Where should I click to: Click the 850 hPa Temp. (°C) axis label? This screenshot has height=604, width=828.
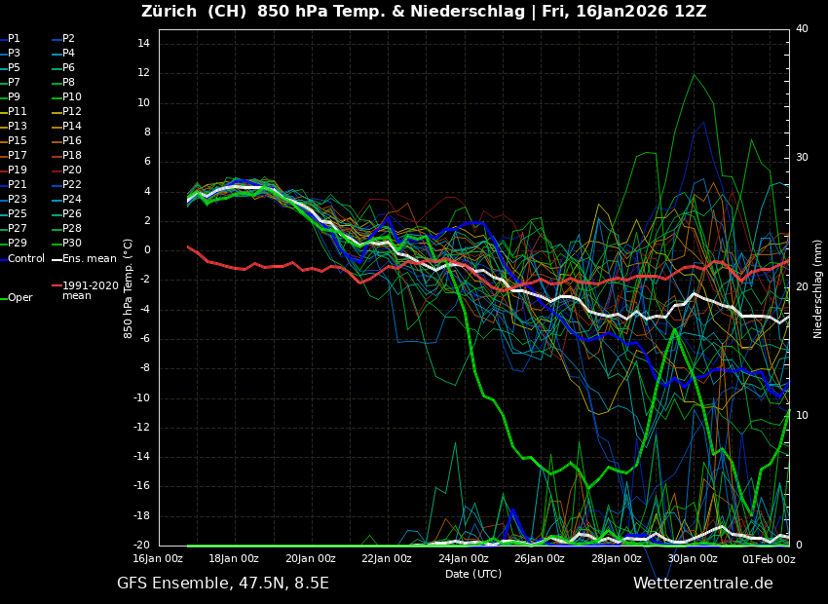(x=129, y=288)
